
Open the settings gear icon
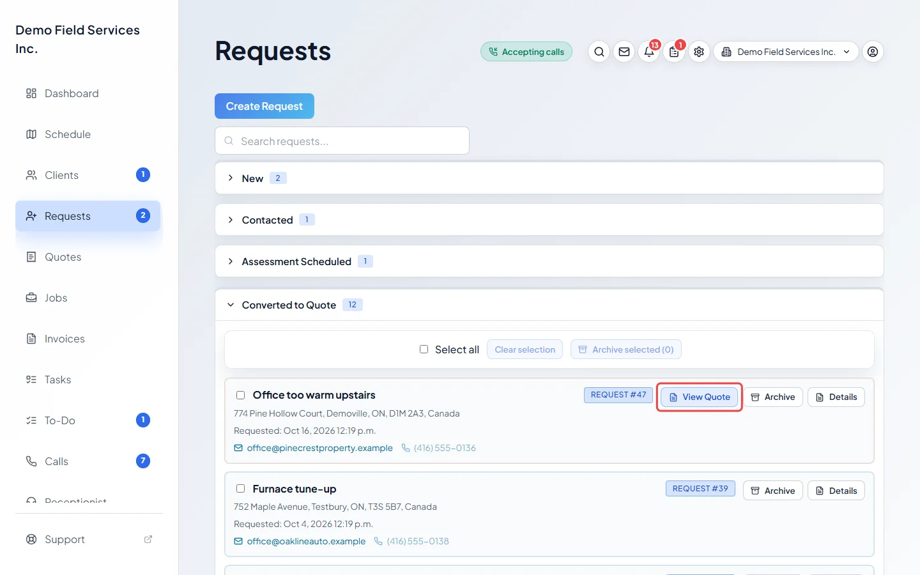coord(699,52)
